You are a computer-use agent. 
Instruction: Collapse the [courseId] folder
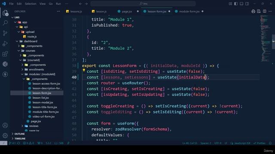point(34,60)
